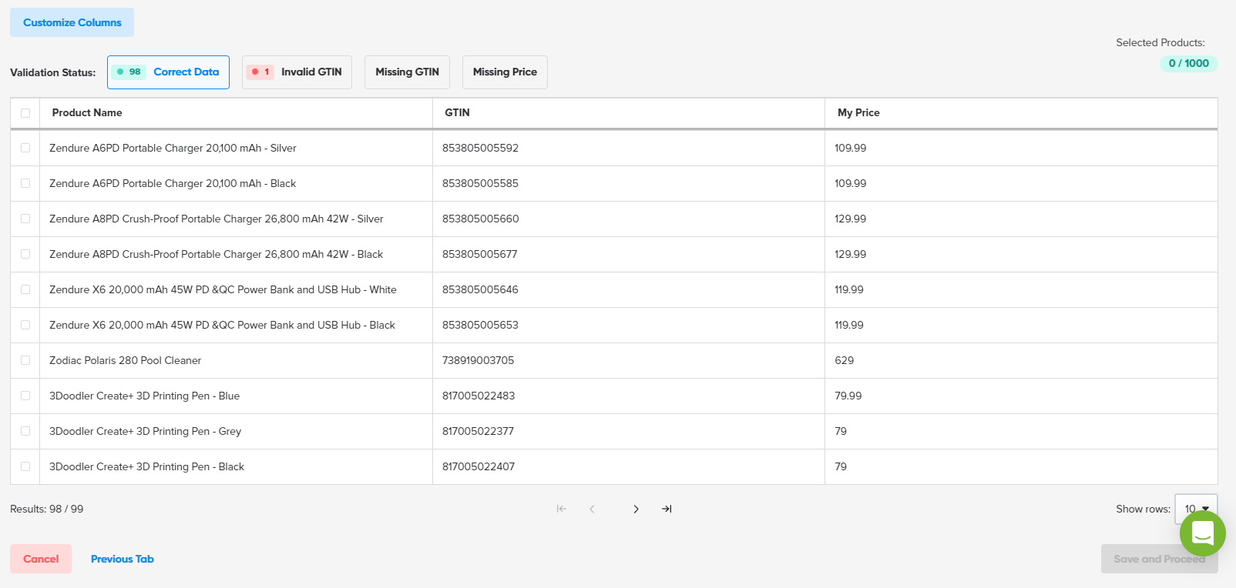Open the green chat support widget
The image size is (1236, 588).
(x=1202, y=533)
